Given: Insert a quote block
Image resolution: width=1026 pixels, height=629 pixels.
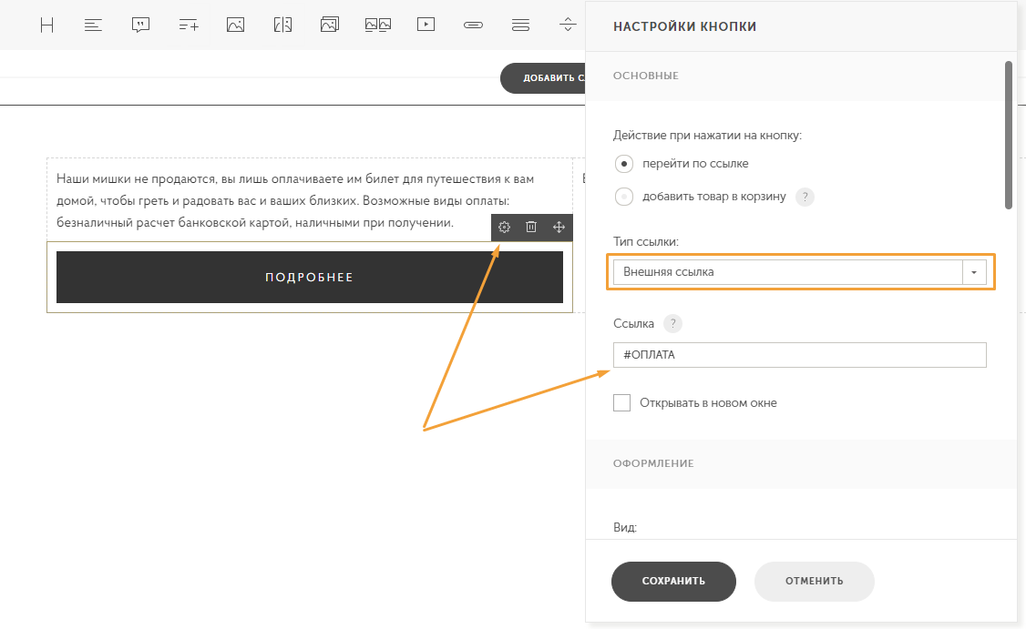Looking at the screenshot, I should [x=140, y=25].
